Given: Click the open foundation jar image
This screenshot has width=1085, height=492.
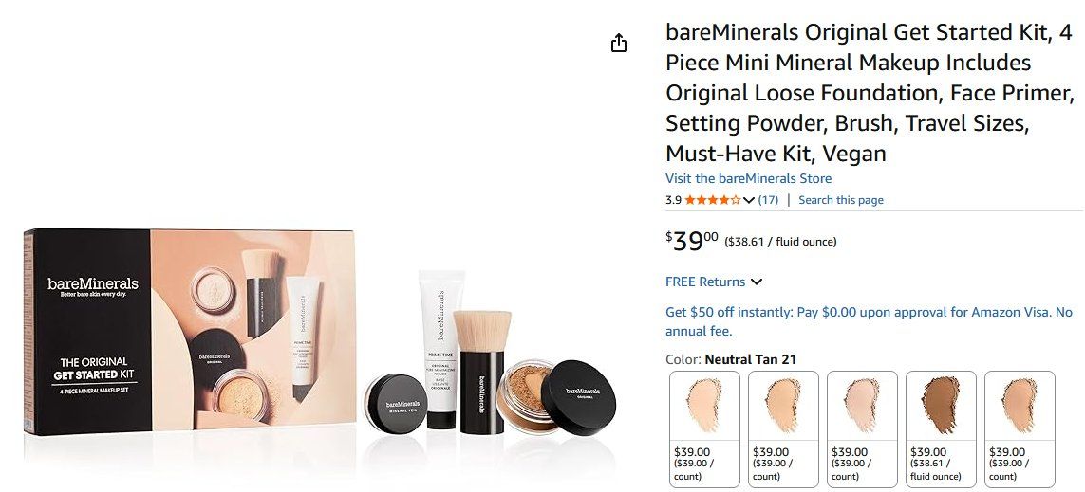Looking at the screenshot, I should pos(526,395).
